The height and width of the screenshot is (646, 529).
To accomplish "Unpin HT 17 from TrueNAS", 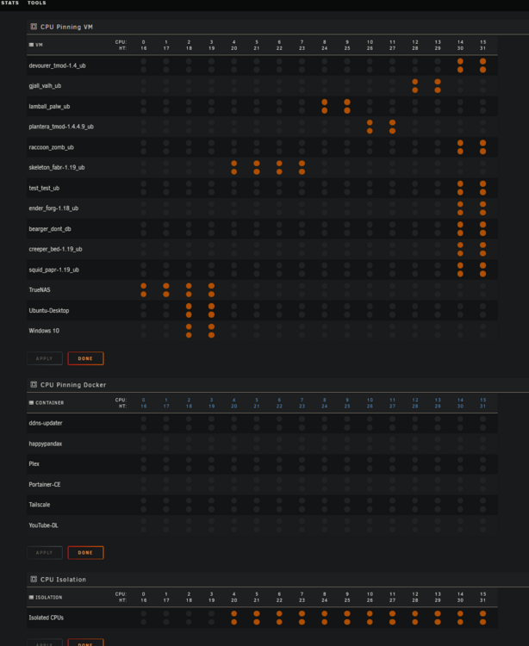I will click(x=166, y=294).
